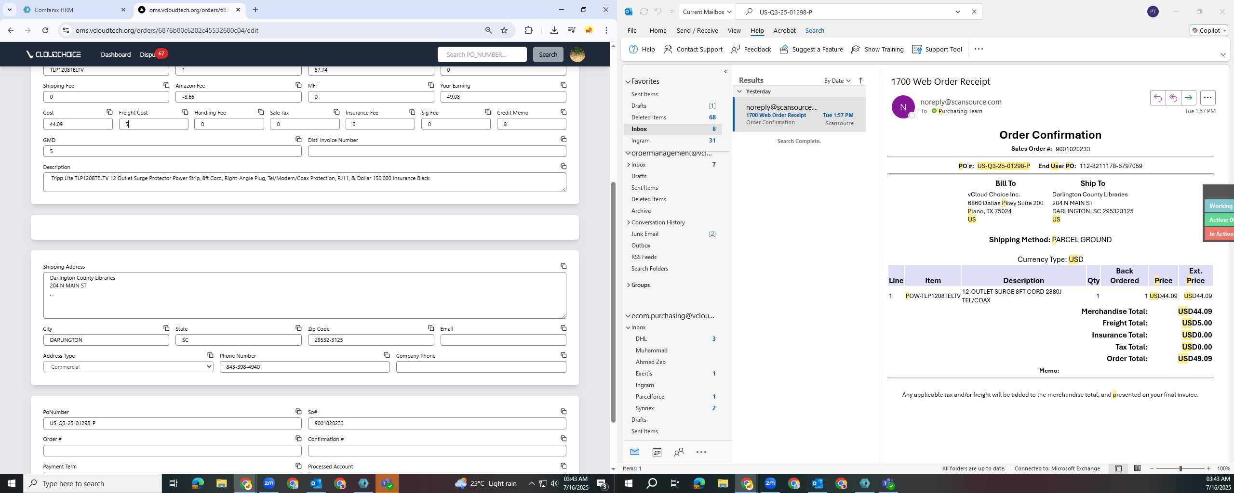Click Contact Support in Outlook ribbon
Viewport: 1234px width, 493px height.
[x=693, y=49]
